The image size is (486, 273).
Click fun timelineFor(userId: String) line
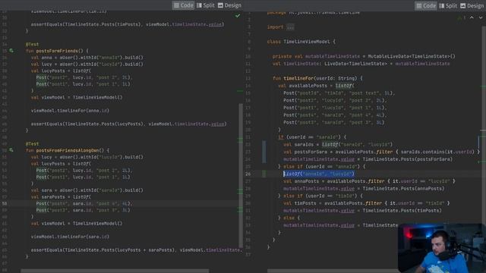317,78
